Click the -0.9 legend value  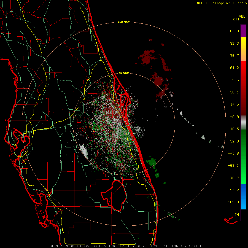(234, 117)
